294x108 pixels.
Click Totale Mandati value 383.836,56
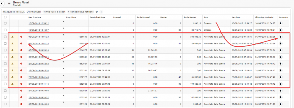pyautogui.click(x=196, y=37)
